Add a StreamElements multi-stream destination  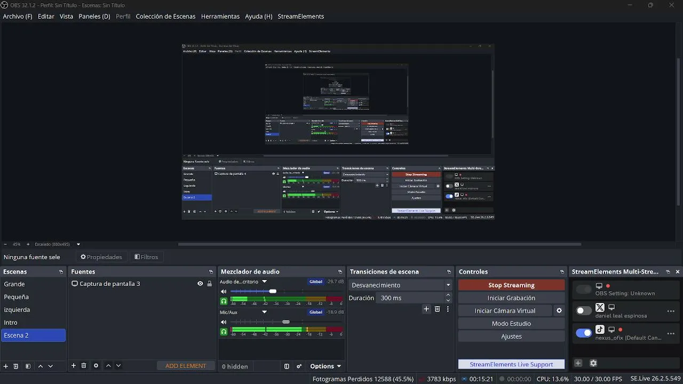pyautogui.click(x=578, y=363)
